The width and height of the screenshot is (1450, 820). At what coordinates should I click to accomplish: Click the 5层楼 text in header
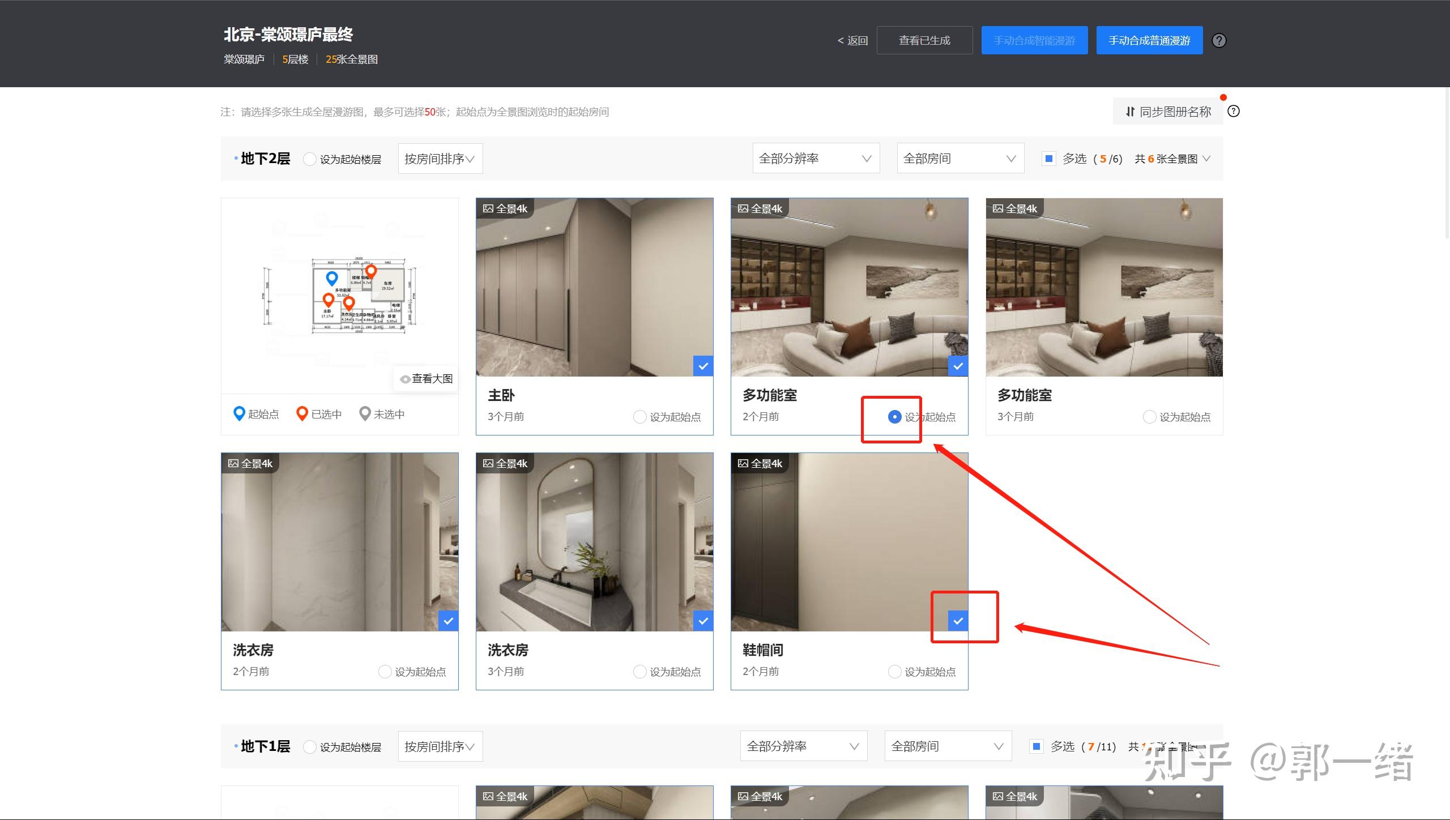pos(295,59)
